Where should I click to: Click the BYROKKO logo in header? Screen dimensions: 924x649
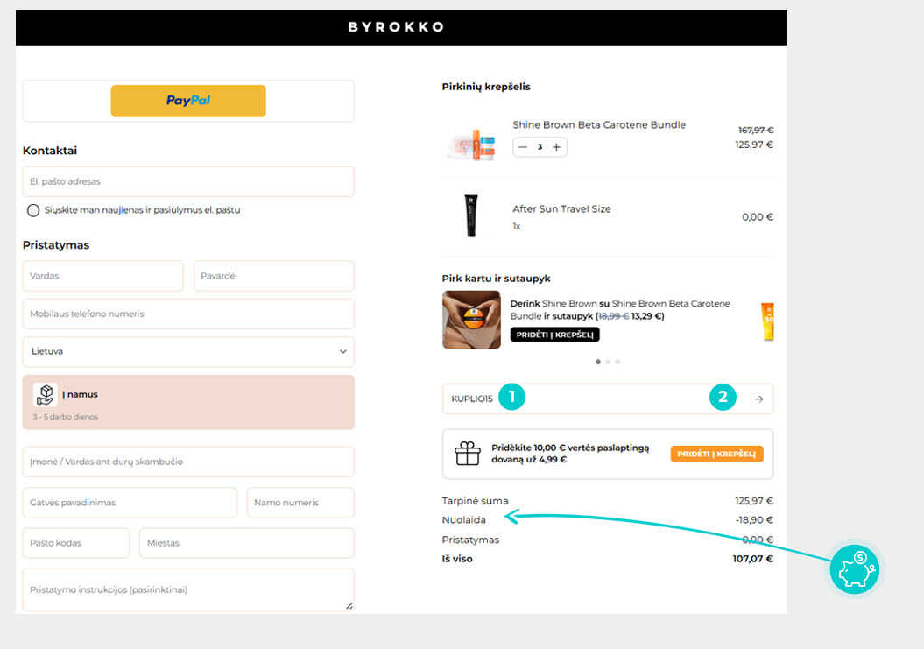coord(396,27)
